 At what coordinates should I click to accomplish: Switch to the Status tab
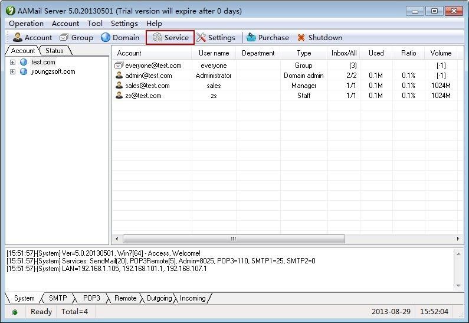[x=54, y=51]
